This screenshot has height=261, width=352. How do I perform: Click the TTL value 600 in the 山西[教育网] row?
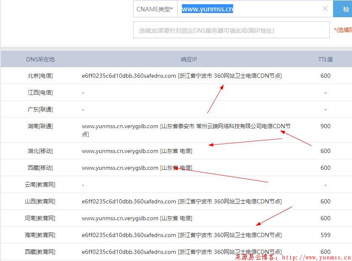click(325, 201)
